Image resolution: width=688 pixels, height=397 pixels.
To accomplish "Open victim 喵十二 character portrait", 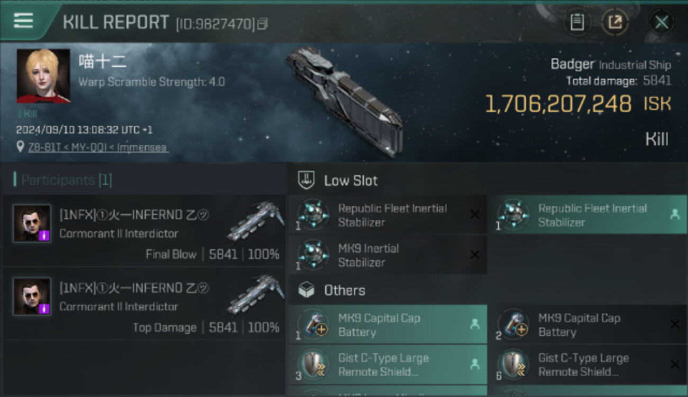I will pos(43,76).
